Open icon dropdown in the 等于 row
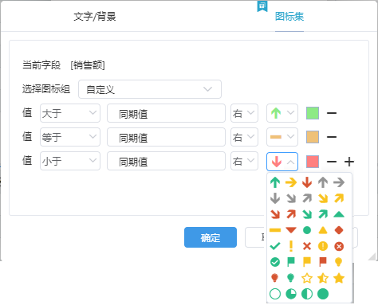378x305 pixels. [282, 137]
